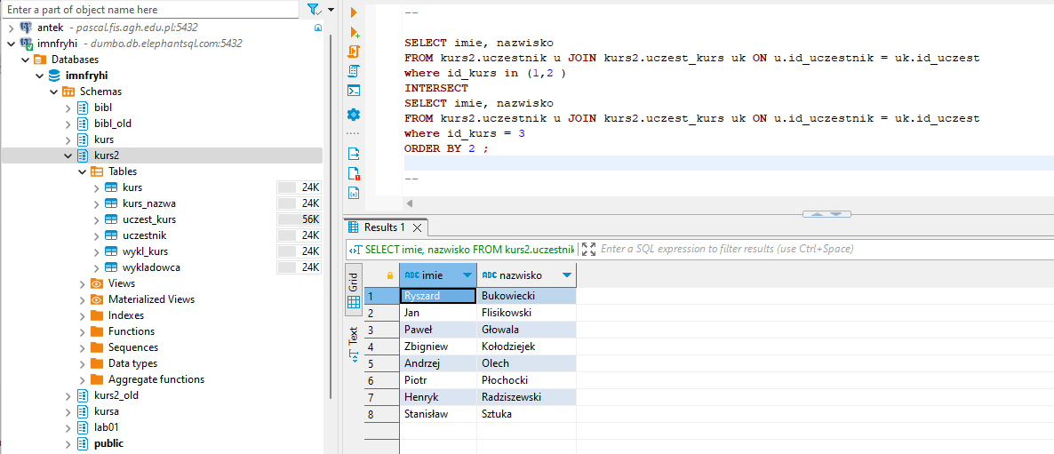This screenshot has width=1054, height=454.
Task: Click the nazwisko column header
Action: click(526, 275)
